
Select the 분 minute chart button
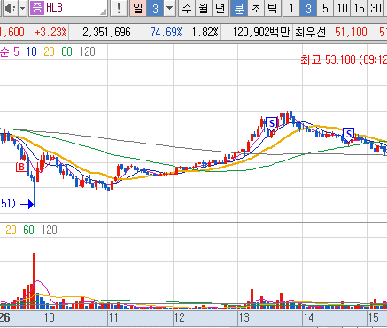[x=238, y=8]
